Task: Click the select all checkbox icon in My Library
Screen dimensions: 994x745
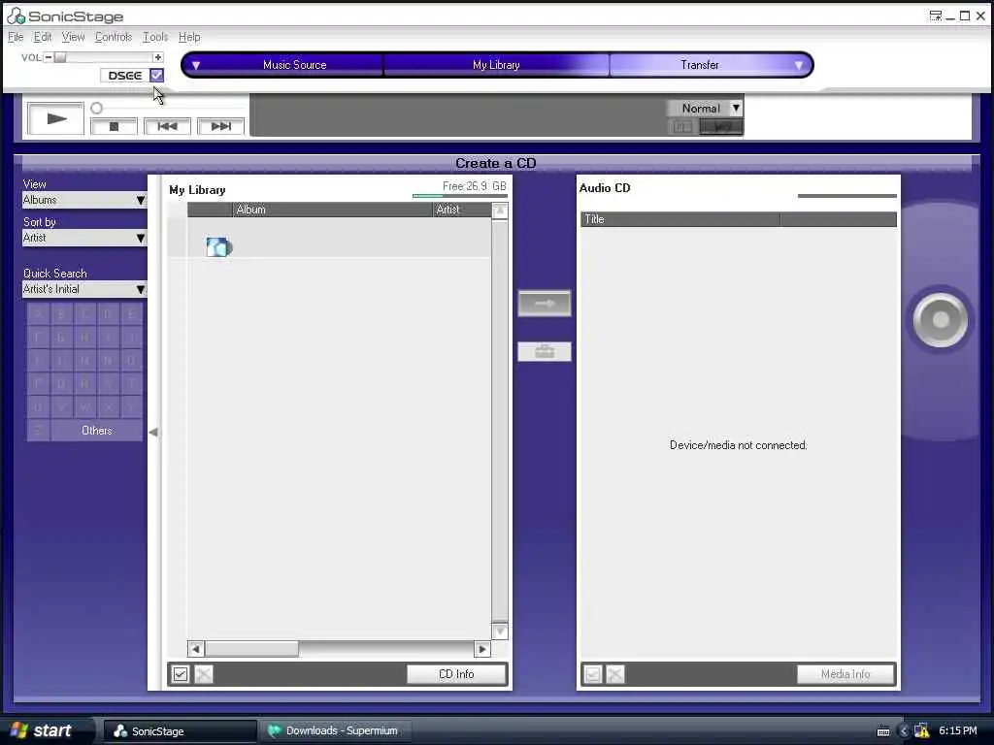Action: coord(181,675)
